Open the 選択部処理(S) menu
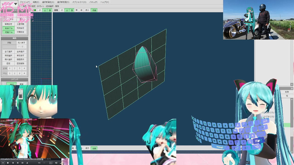 (63, 2)
